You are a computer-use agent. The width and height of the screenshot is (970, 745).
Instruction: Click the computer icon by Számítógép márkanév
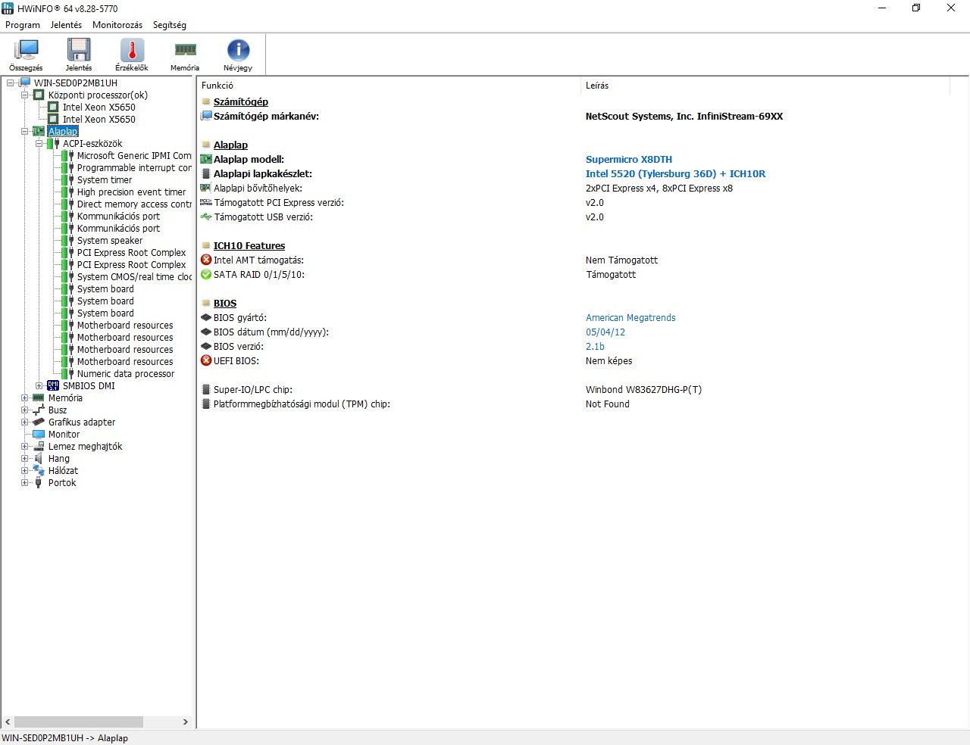pyautogui.click(x=206, y=116)
